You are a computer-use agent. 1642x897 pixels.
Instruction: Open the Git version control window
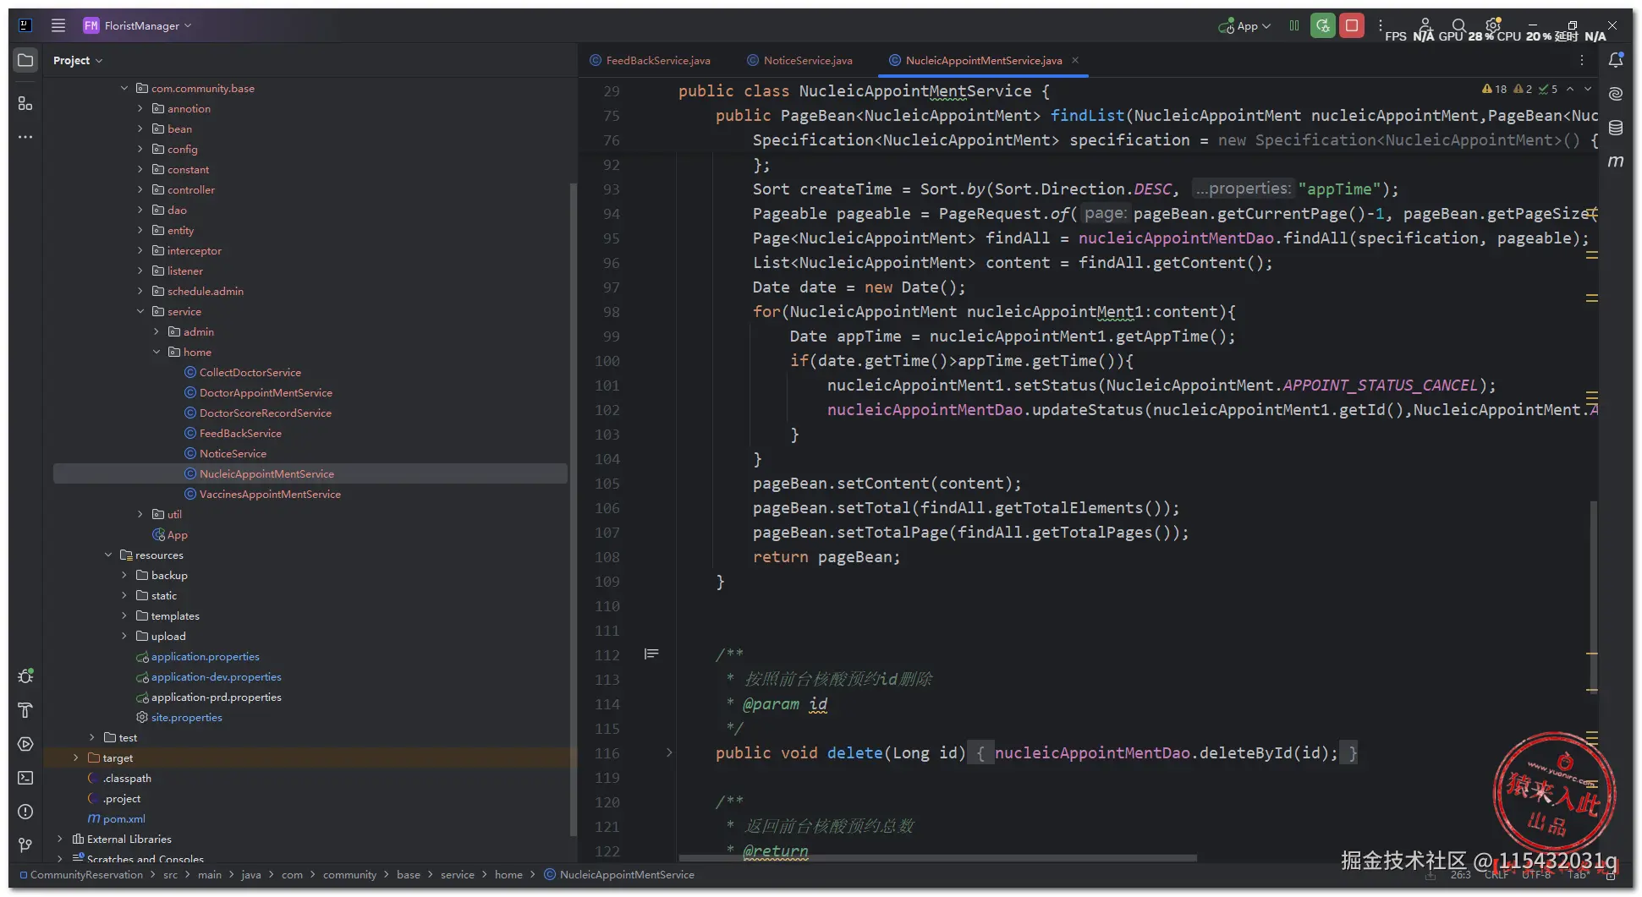point(25,845)
